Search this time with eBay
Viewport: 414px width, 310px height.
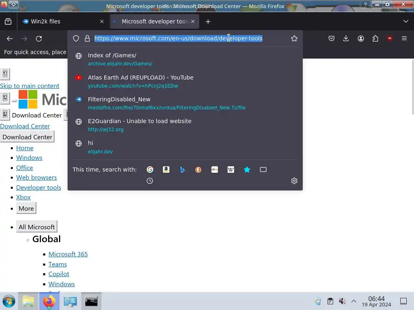215,170
